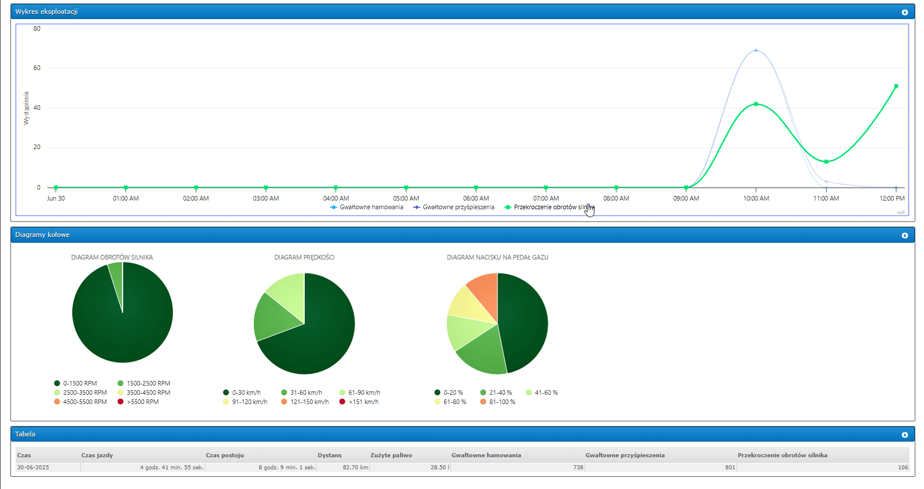Click the 1500-2500 RPM legend marker
924x489 pixels.
point(120,383)
